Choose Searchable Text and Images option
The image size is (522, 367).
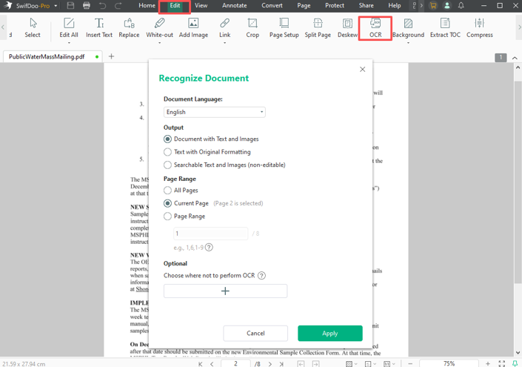168,165
